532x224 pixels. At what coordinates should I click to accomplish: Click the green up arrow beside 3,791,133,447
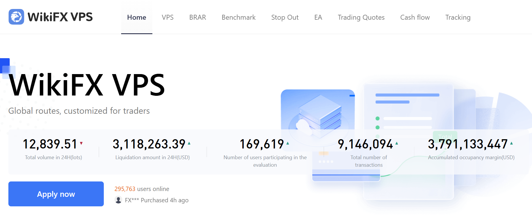click(x=511, y=143)
